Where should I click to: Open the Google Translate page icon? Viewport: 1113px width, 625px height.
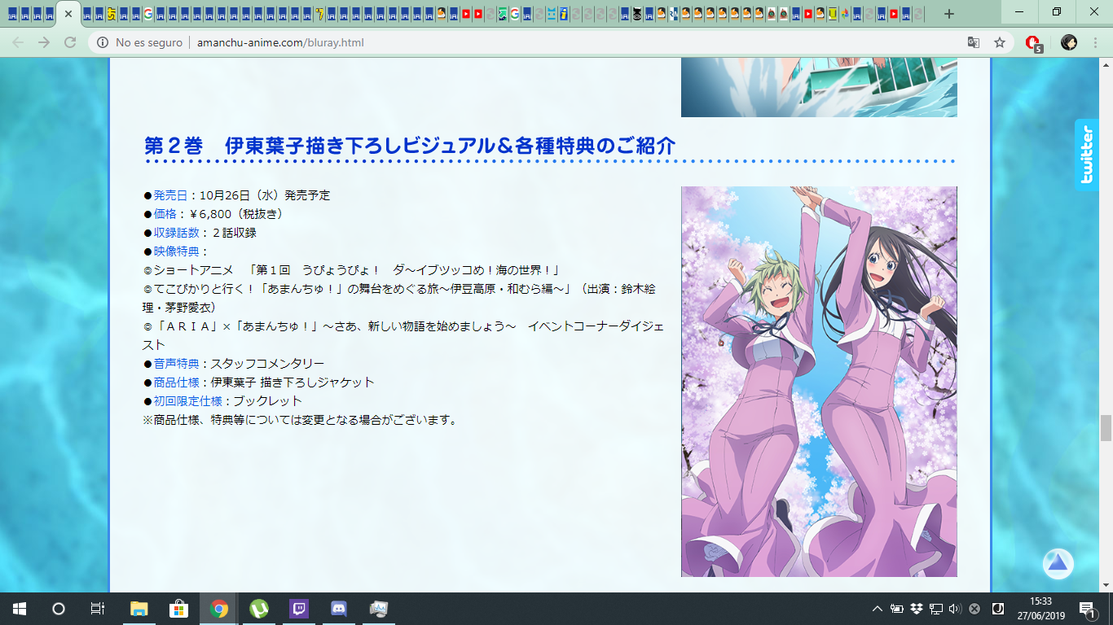tap(973, 42)
